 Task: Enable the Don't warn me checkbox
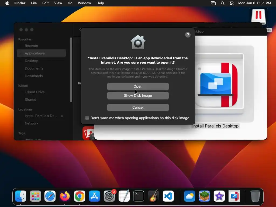(x=87, y=118)
